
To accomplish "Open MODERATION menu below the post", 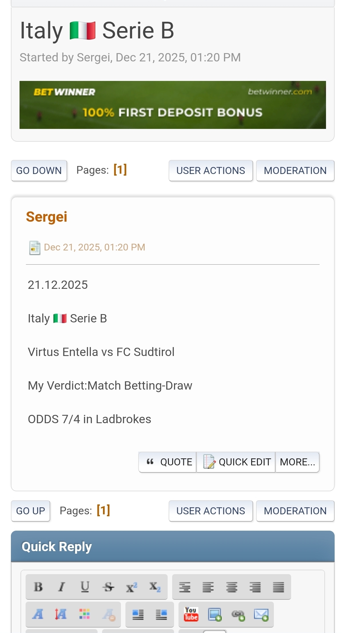I will (x=295, y=511).
